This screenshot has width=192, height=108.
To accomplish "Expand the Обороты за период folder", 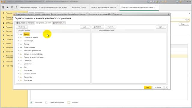I will point(19,37).
